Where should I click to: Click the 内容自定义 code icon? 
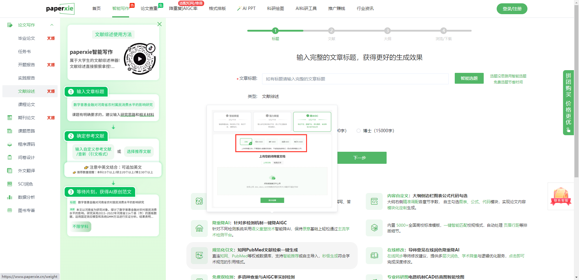[x=374, y=201]
